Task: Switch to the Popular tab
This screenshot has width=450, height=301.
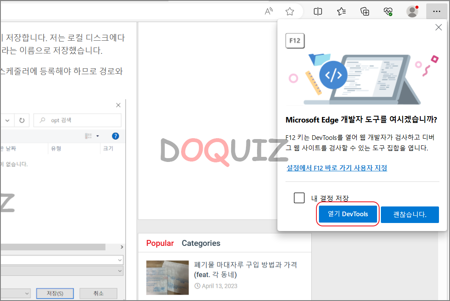Action: tap(160, 243)
